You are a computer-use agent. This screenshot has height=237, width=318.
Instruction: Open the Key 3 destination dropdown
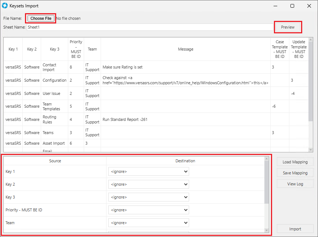(x=148, y=197)
